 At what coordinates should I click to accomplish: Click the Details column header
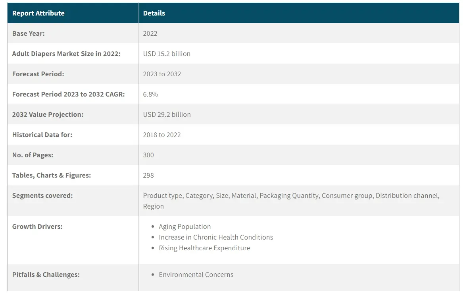coord(154,13)
